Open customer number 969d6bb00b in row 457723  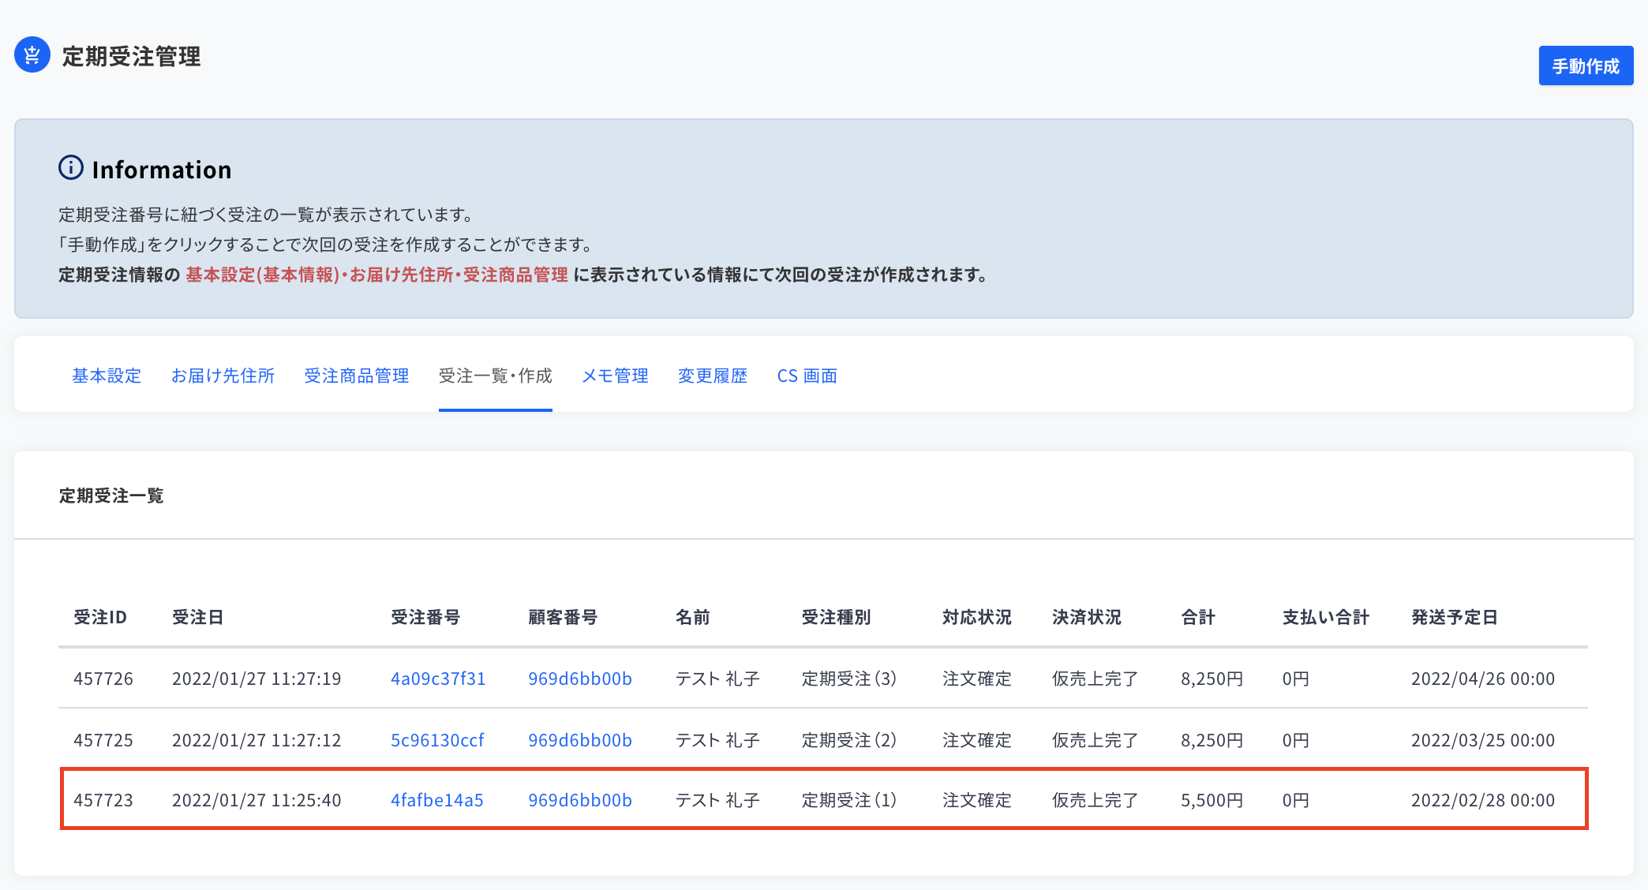pyautogui.click(x=580, y=800)
